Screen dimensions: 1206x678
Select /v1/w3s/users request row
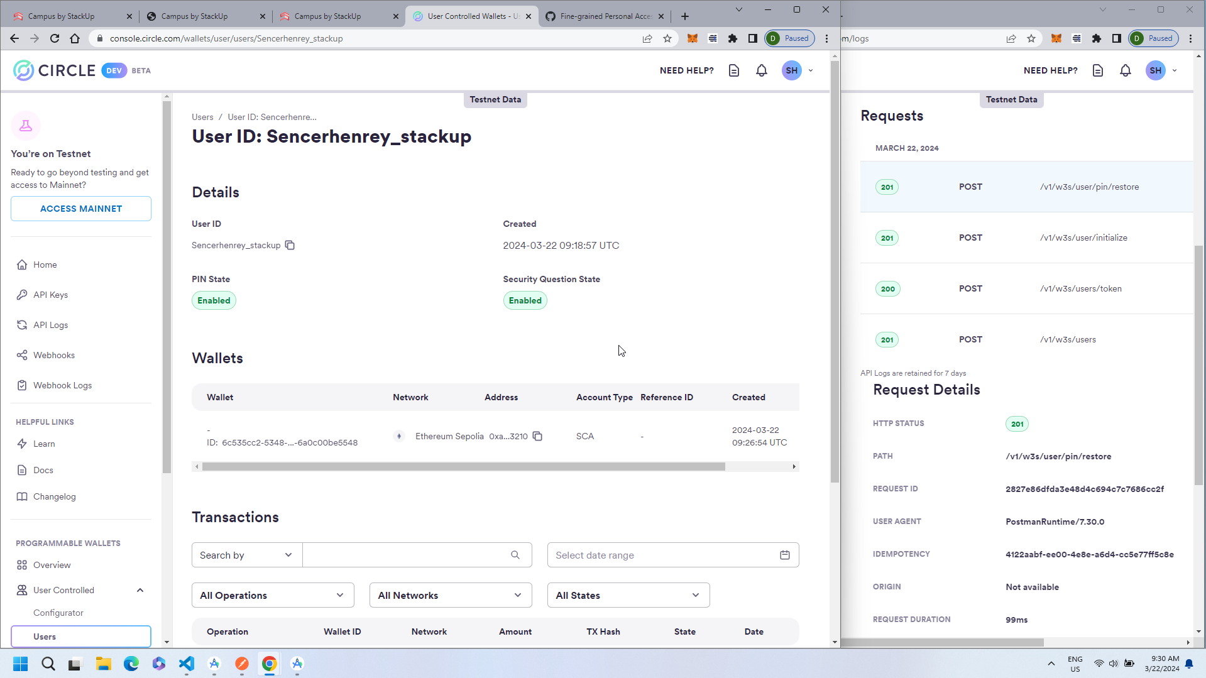tap(1026, 339)
